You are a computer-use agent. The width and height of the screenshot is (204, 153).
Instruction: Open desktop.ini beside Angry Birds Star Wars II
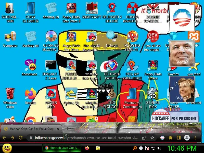[x=51, y=11]
